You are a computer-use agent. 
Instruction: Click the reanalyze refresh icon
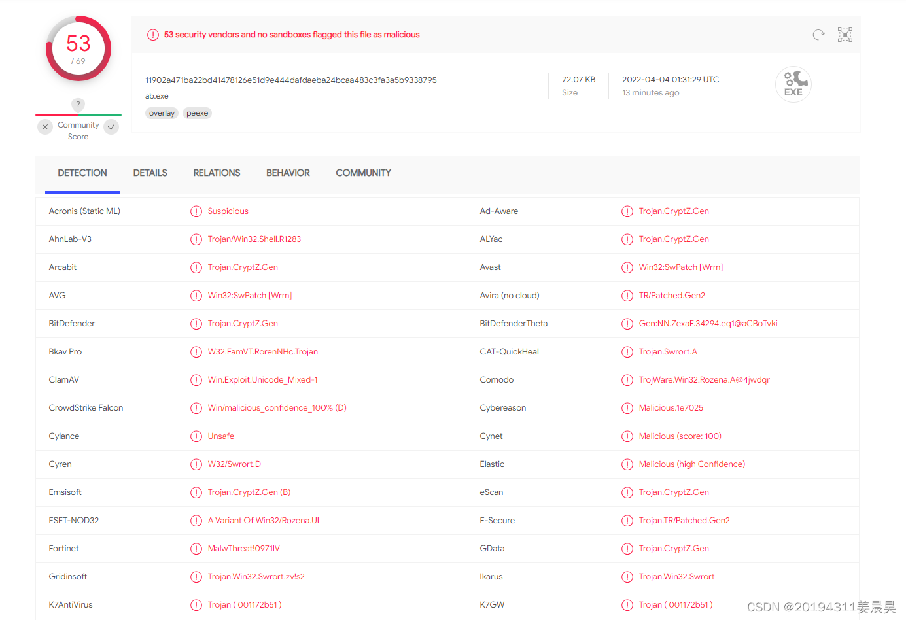click(818, 35)
